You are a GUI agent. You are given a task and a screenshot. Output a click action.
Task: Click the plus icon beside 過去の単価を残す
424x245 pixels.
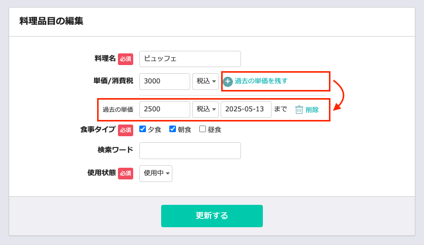pyautogui.click(x=228, y=81)
